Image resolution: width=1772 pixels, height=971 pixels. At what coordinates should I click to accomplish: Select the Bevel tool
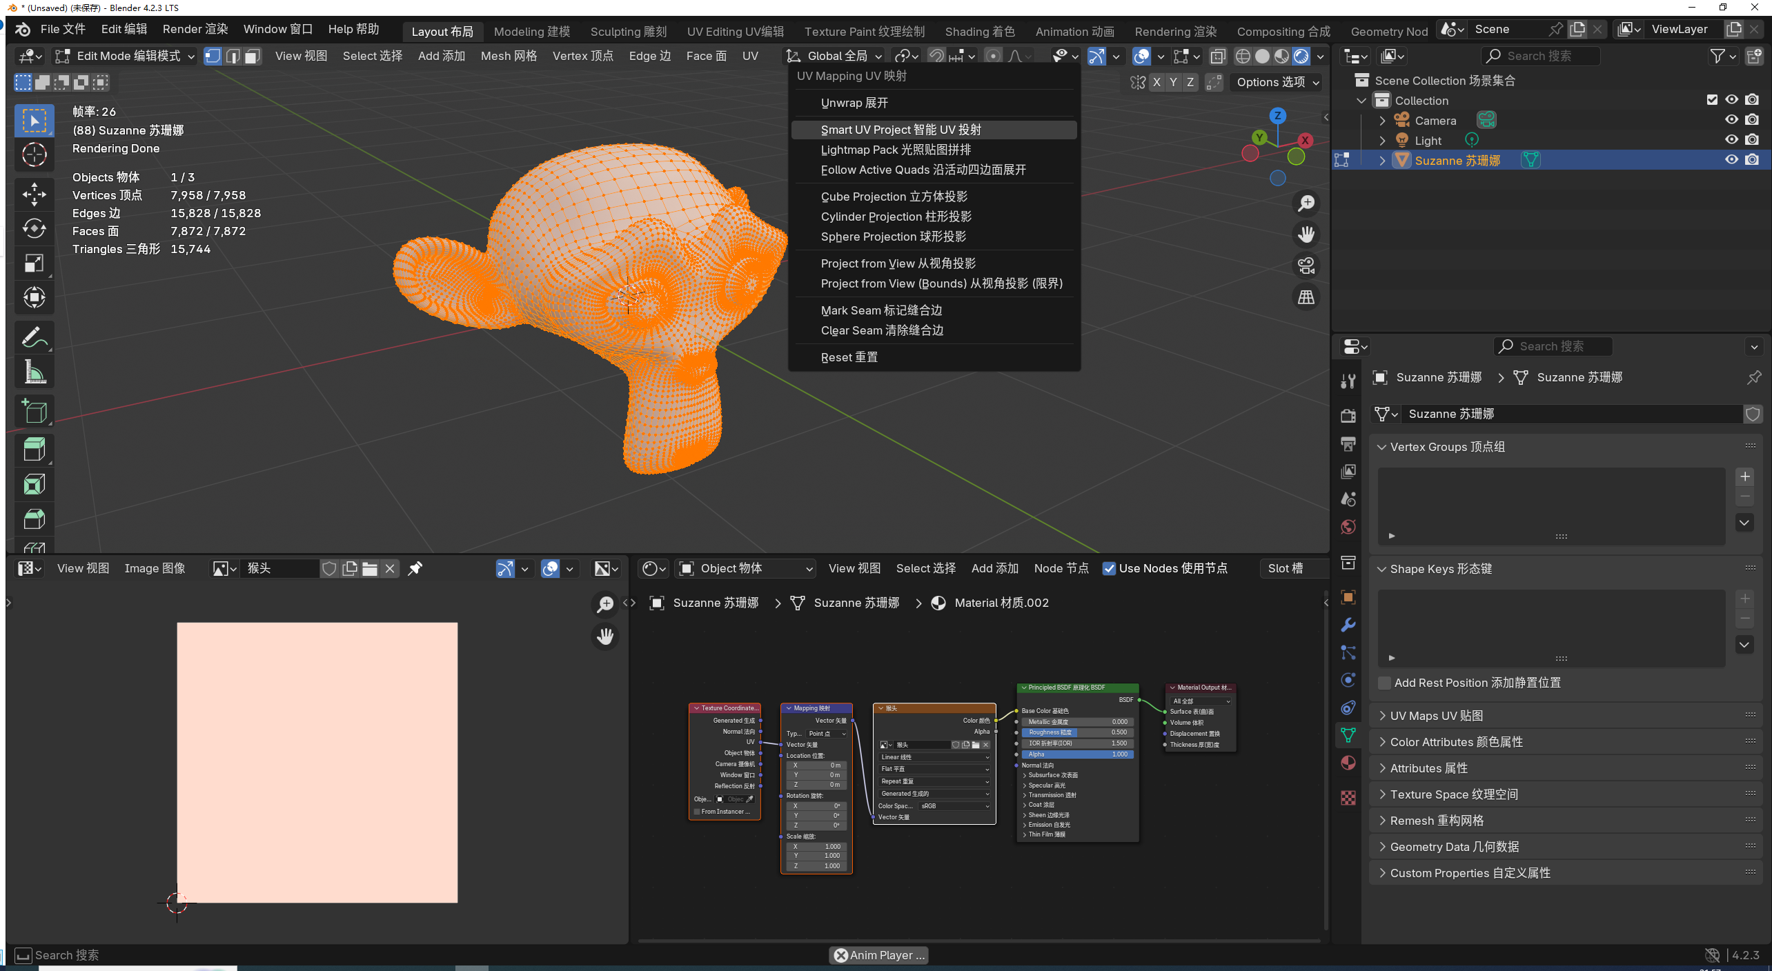(35, 519)
